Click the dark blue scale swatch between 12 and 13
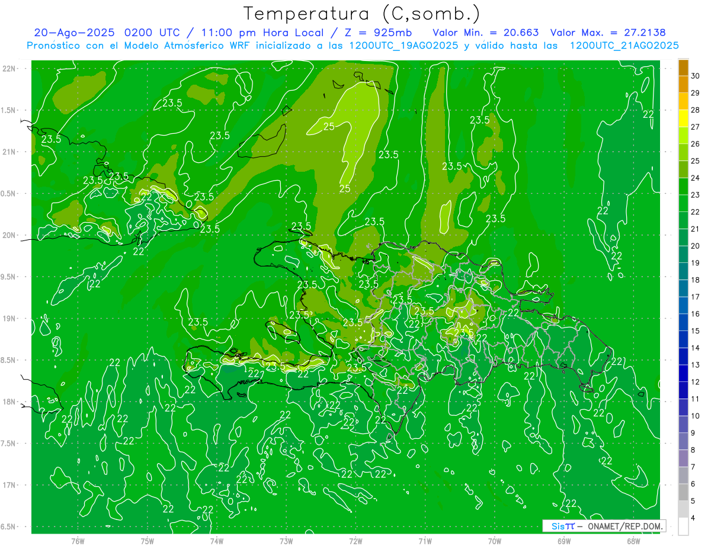The height and width of the screenshot is (549, 711). [x=683, y=373]
